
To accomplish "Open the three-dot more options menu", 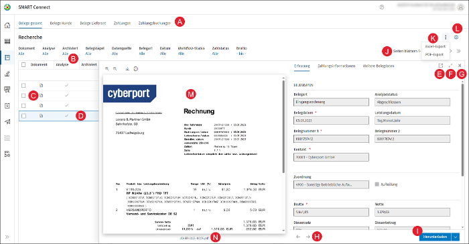I will pos(446,37).
